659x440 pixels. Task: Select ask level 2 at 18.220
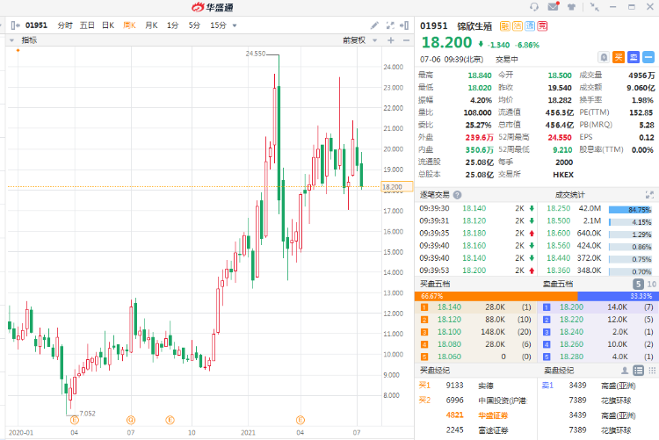[597, 320]
